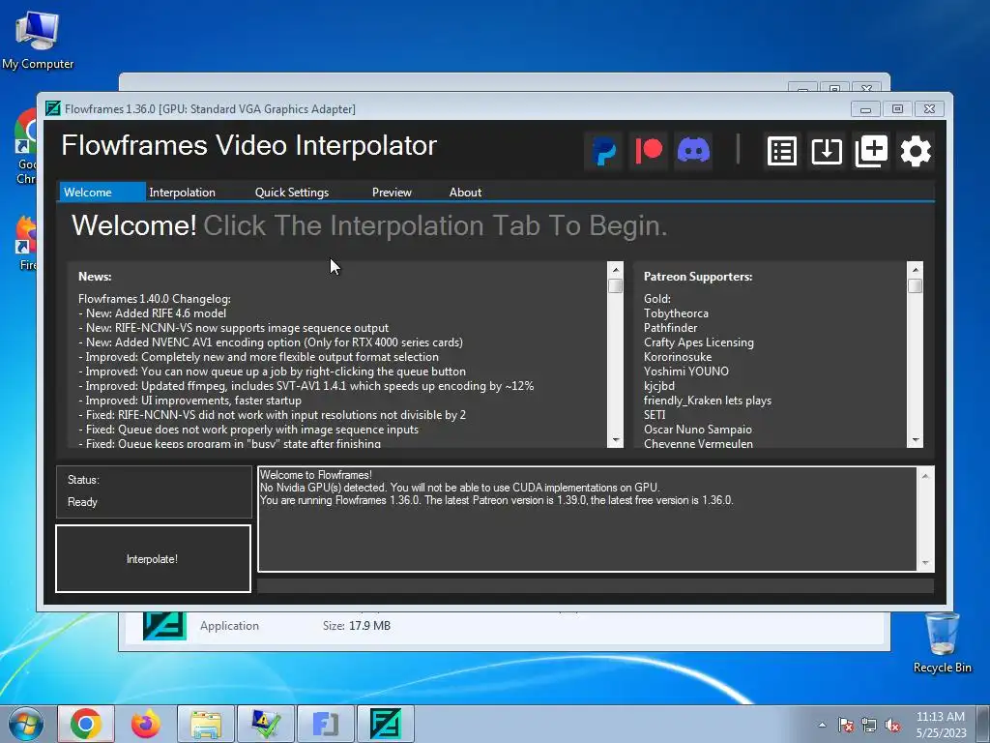
Task: Click 'Improved: UI improvements, faster startup' line
Action: point(190,401)
